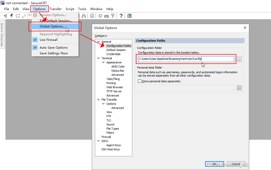Choose Global Options from the menu
This screenshot has width=271, height=170.
[x=55, y=26]
